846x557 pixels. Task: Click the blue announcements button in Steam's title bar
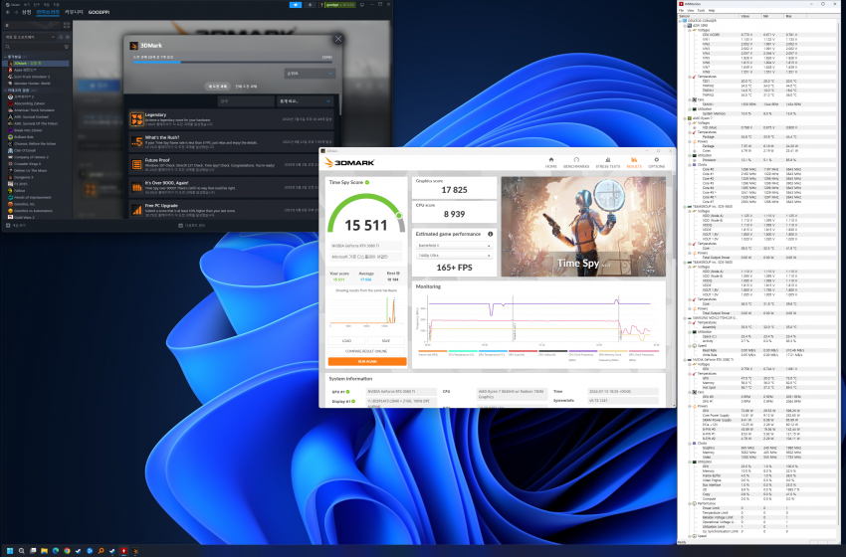point(296,5)
